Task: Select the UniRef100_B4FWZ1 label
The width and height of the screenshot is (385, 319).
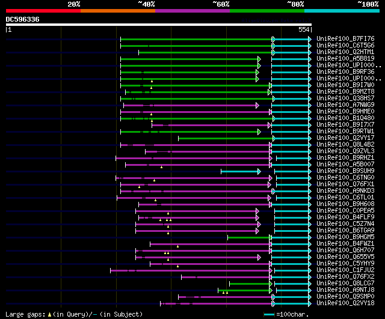Action: click(x=345, y=244)
